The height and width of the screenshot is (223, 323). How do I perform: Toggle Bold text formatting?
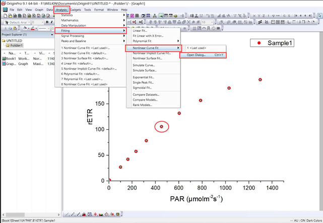coord(46,23)
